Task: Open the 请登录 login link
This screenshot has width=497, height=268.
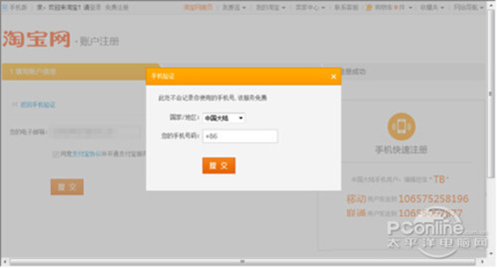Action: [x=92, y=7]
